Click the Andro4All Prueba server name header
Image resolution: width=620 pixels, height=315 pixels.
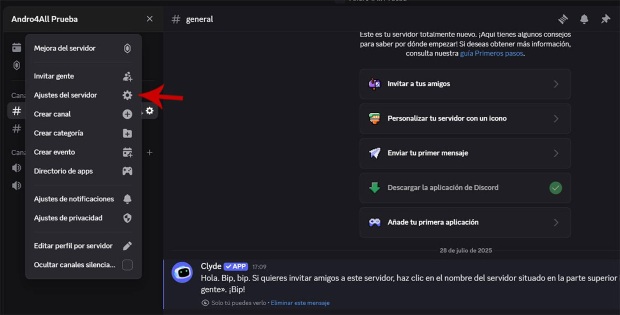click(44, 19)
